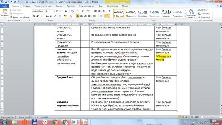Click the Paste (Вставить) clipboard icon
Image resolution: width=222 pixels, height=125 pixels.
[5, 11]
